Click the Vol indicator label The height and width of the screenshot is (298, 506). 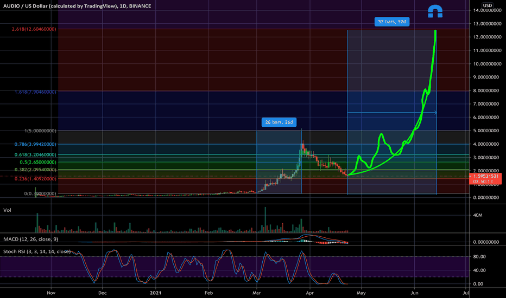(x=7, y=210)
